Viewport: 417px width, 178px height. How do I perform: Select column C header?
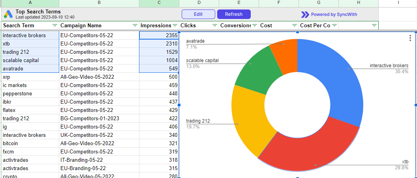point(159,3)
